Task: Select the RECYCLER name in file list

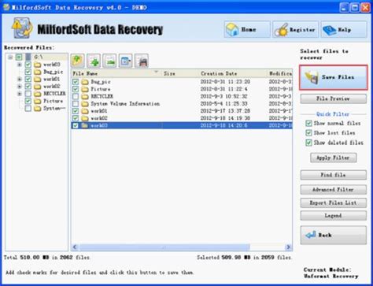Action: [x=102, y=96]
